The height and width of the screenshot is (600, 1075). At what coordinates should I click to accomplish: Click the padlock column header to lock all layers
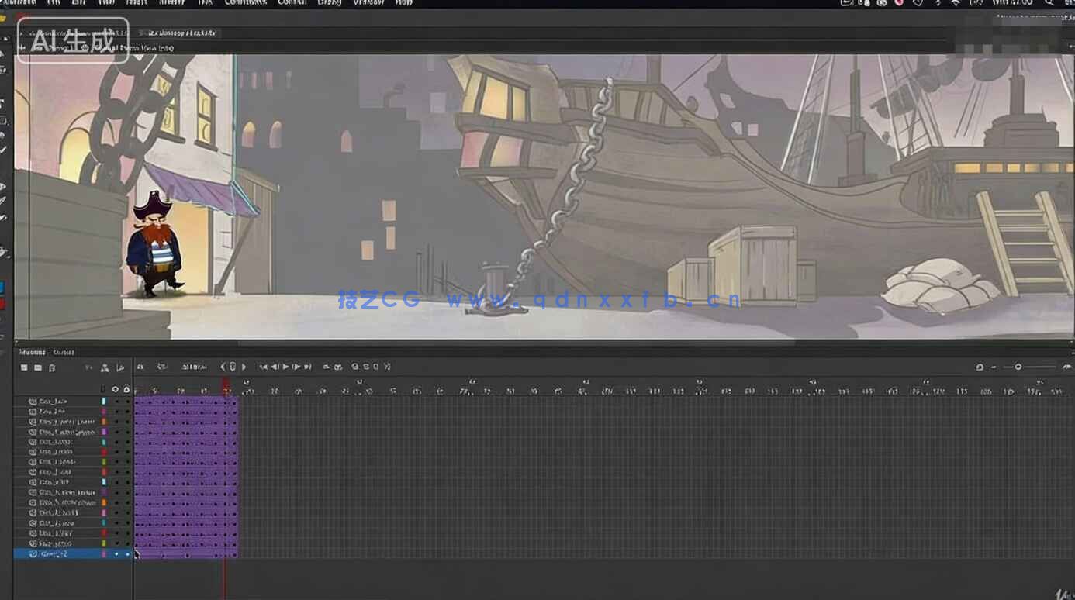(126, 389)
